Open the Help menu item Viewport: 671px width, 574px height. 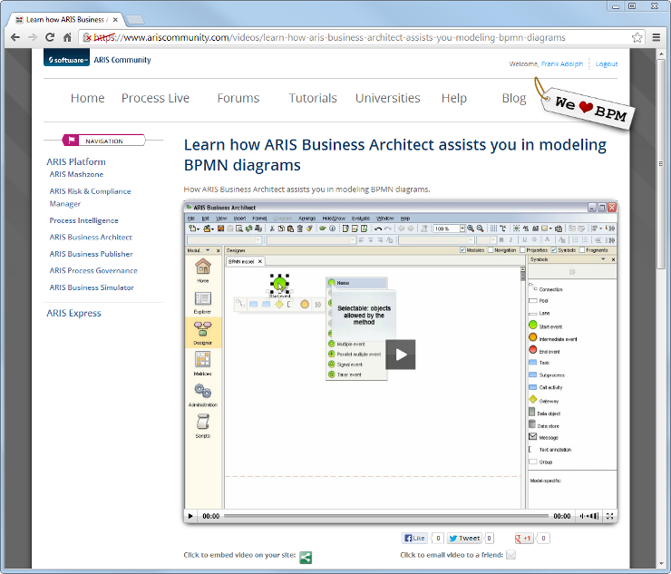click(454, 98)
